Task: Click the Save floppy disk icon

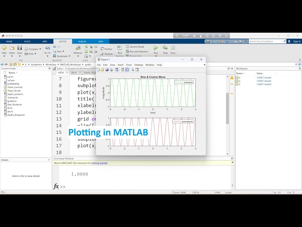Action: tap(19, 48)
